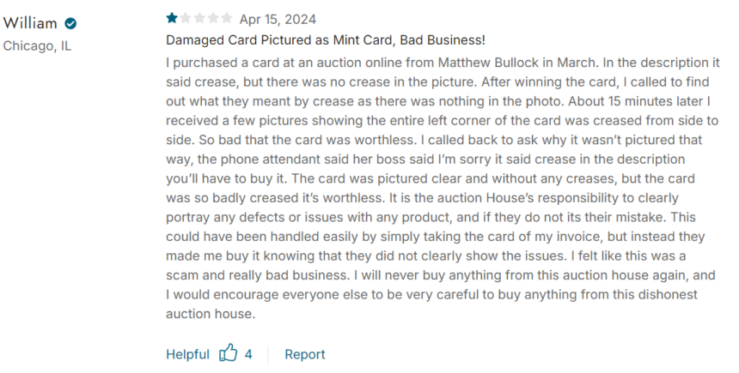Click the Damaged Card review title
Viewport: 739px width, 373px height.
[x=325, y=40]
